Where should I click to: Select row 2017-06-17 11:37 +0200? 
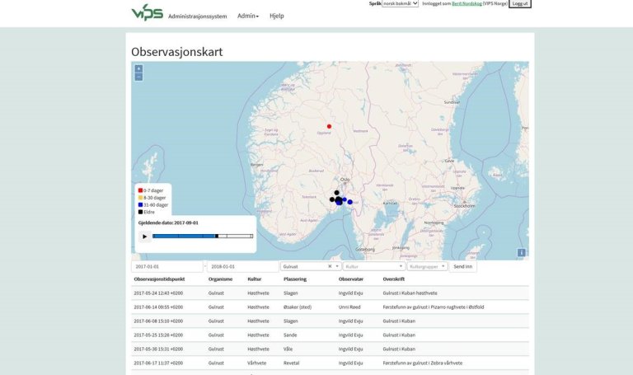330,363
